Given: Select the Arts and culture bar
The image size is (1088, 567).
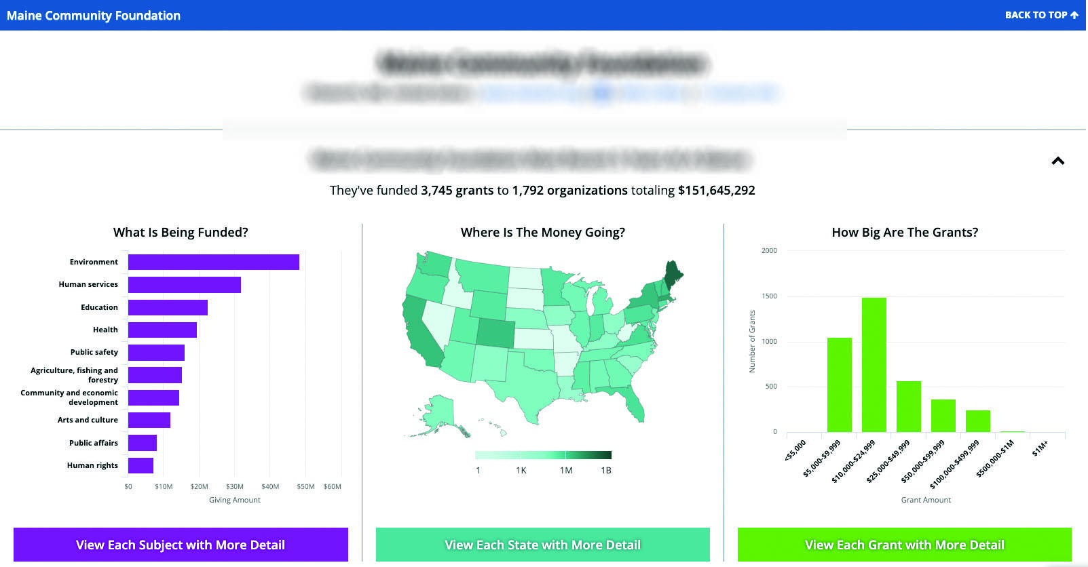Looking at the screenshot, I should coord(149,421).
